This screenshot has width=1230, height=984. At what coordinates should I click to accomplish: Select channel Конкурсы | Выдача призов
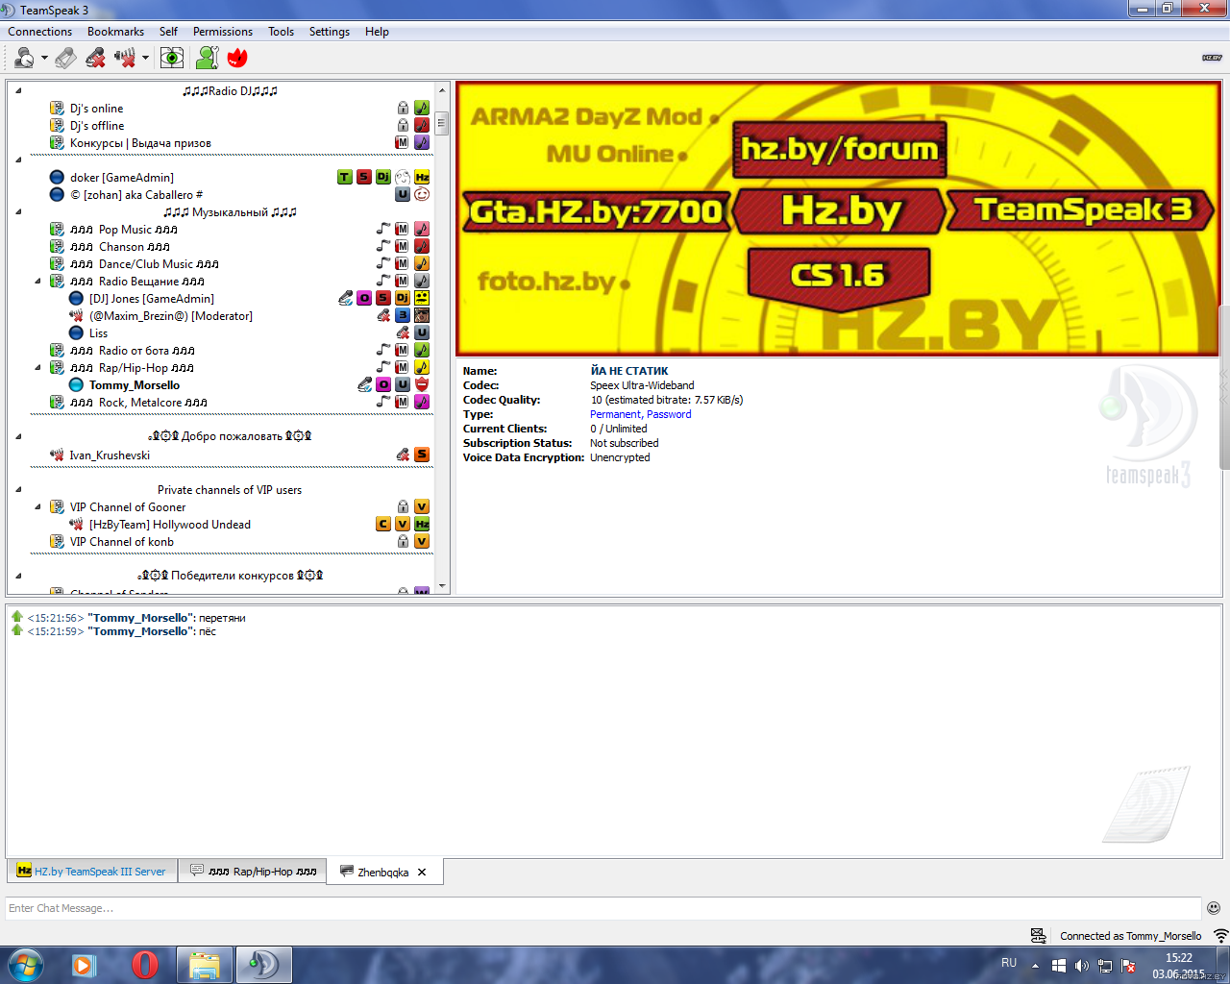pos(140,143)
